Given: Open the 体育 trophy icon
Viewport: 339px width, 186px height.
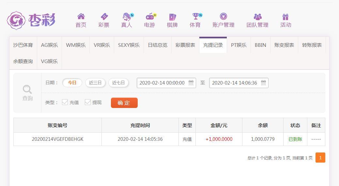Looking at the screenshot, I should click(196, 16).
